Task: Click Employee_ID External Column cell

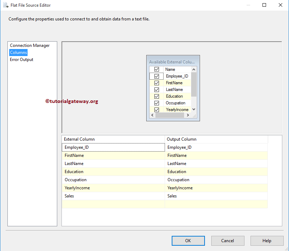Action: pyautogui.click(x=113, y=147)
